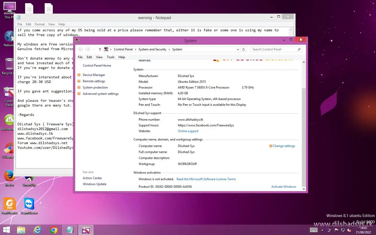Open the 4kvideodownloader desktop icon
The height and width of the screenshot is (235, 376).
click(x=8, y=122)
